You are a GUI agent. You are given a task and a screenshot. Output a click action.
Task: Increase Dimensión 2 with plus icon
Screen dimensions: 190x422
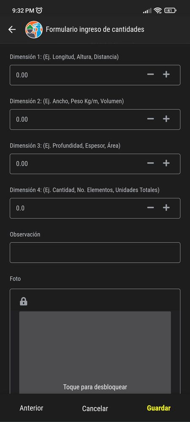pos(166,119)
